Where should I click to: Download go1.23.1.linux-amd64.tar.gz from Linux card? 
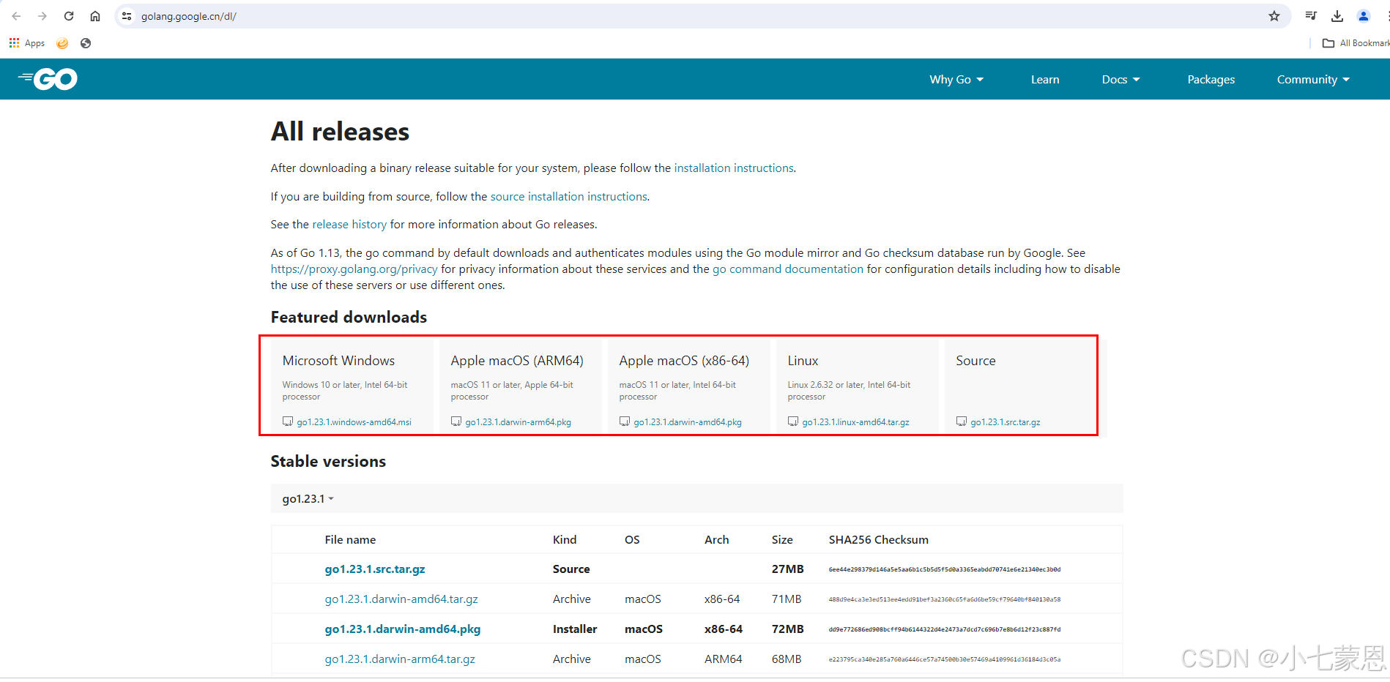[x=856, y=422]
